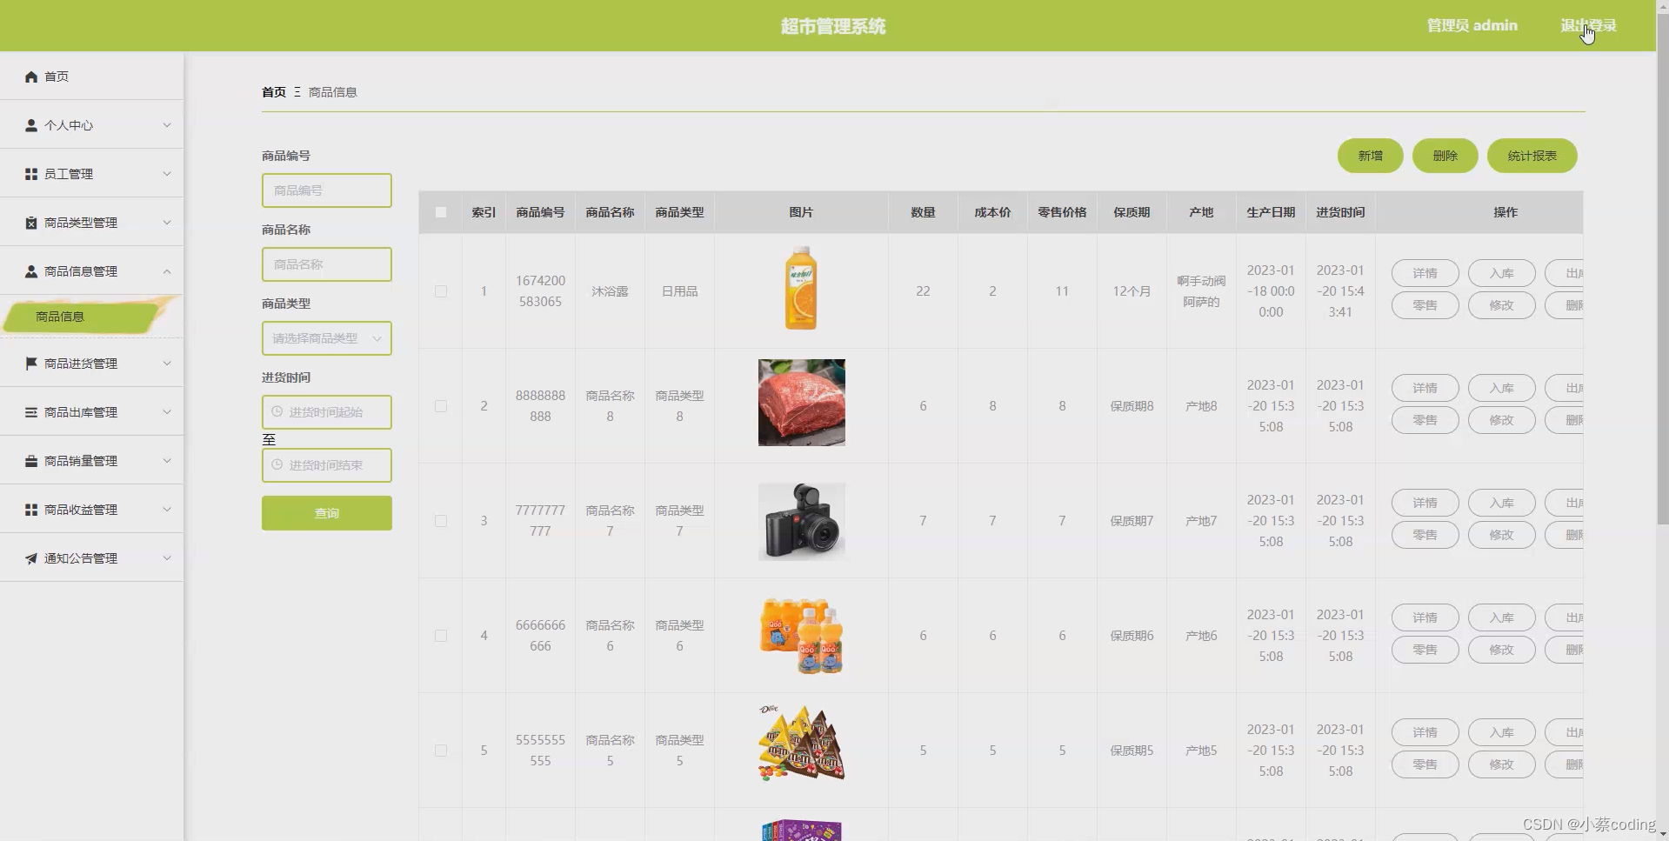Expand 商品类型管理 menu chevron
This screenshot has height=841, width=1669.
(x=167, y=223)
